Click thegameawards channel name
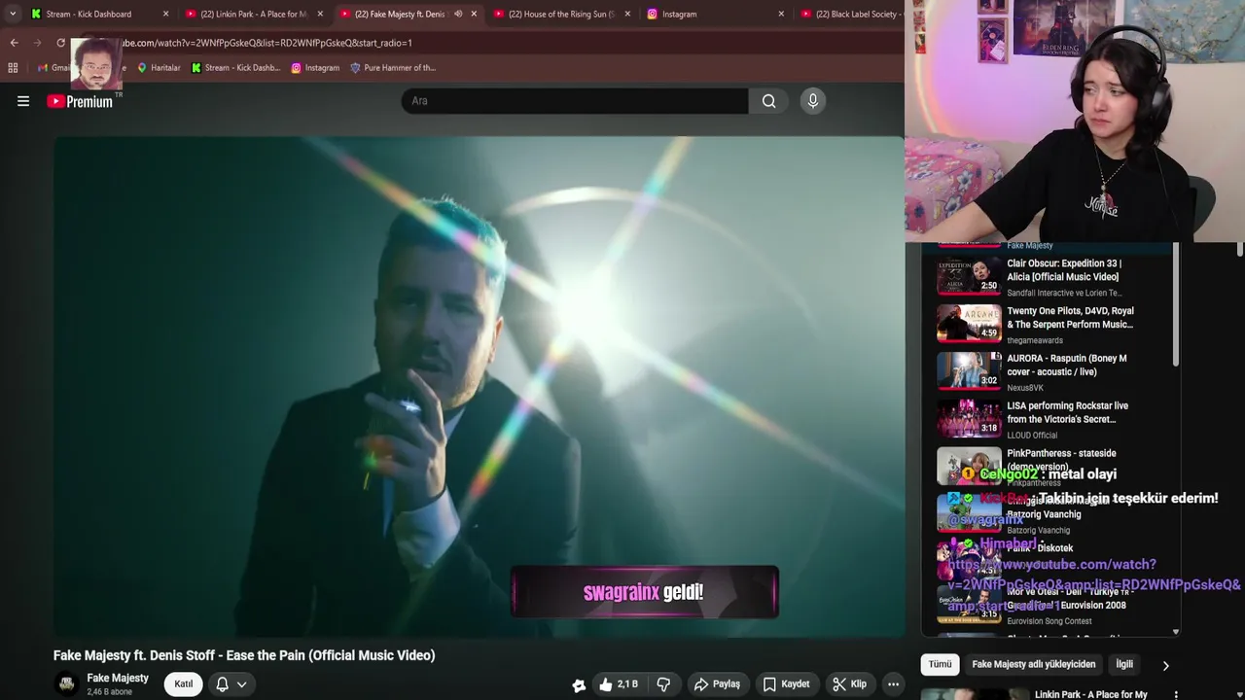 pos(1035,340)
